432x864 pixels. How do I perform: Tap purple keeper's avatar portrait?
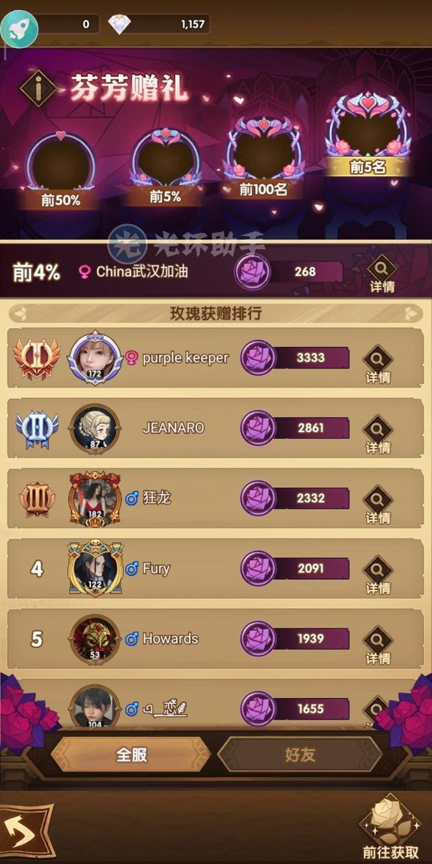point(95,358)
